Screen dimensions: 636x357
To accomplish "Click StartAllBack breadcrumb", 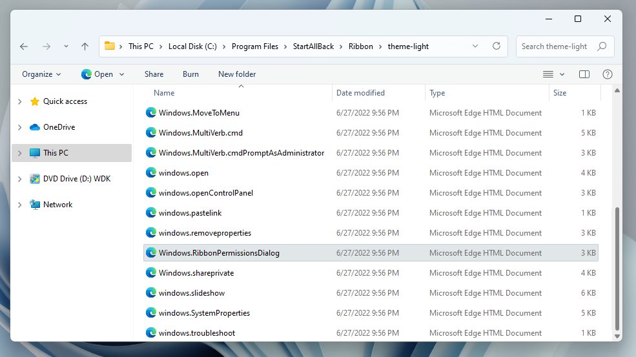I will click(x=313, y=46).
